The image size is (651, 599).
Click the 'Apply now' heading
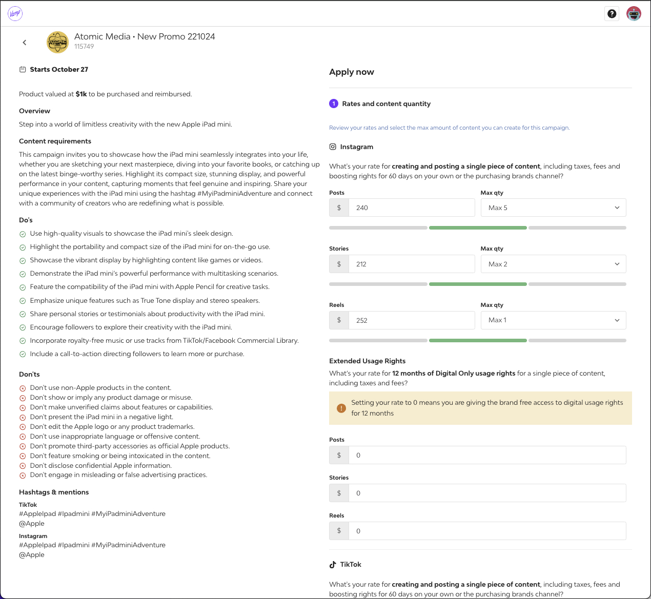(352, 72)
